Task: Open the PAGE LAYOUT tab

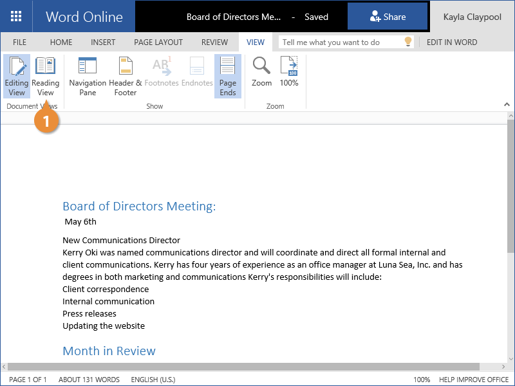Action: coord(158,42)
